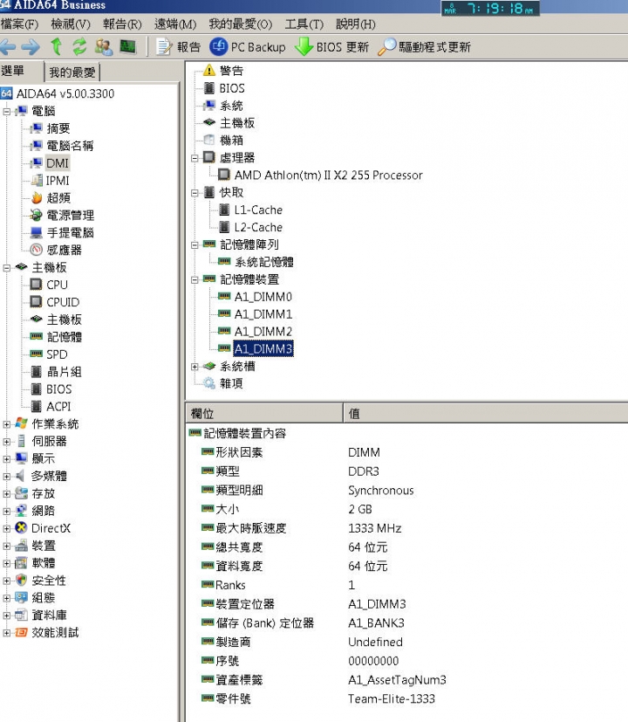Open the 工具(T) menu

pyautogui.click(x=304, y=24)
